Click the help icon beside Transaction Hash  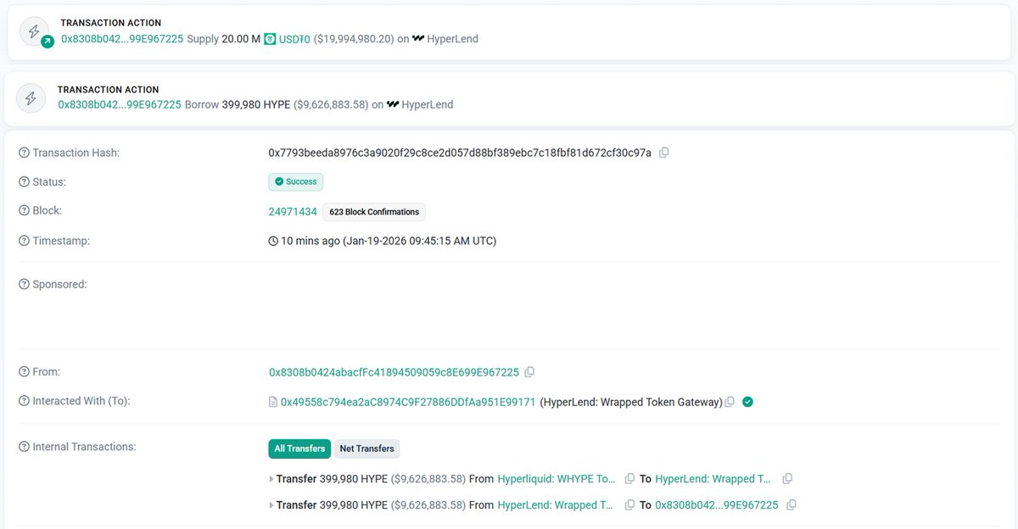pyautogui.click(x=24, y=153)
